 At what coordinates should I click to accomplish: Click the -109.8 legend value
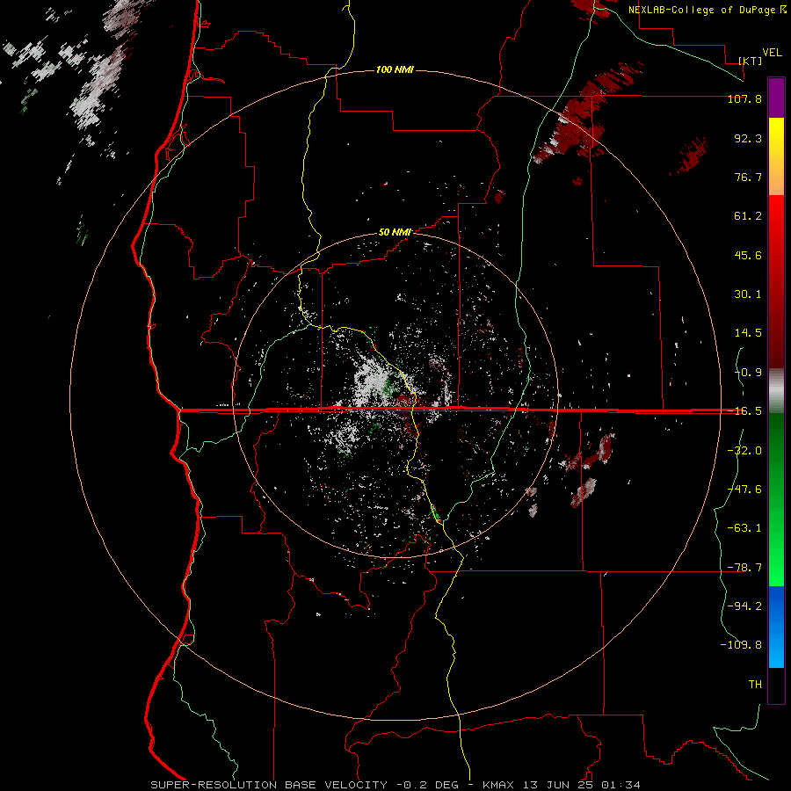[741, 645]
